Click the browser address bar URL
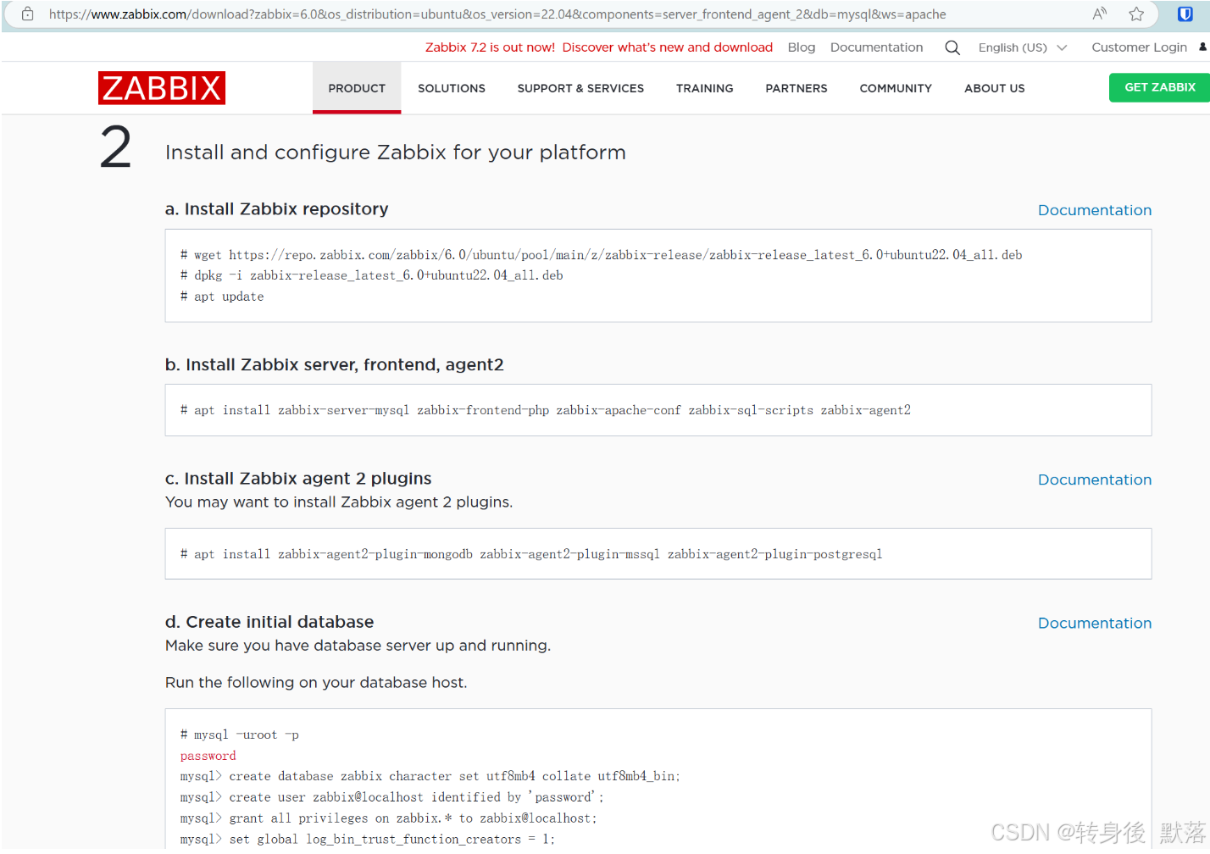Screen dimensions: 1210x854 click(x=497, y=14)
